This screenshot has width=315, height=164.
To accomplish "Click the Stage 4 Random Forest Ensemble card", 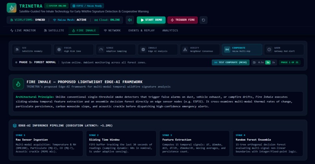I will 268,143.
